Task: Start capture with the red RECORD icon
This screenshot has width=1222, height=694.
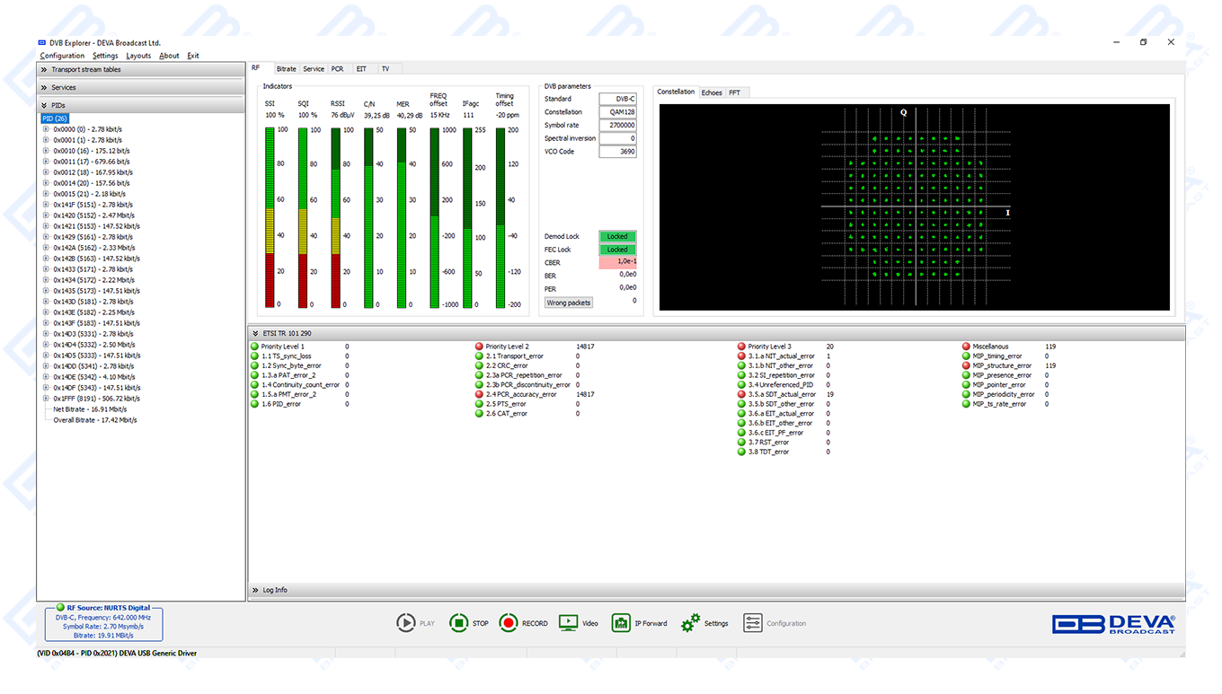Action: click(509, 623)
